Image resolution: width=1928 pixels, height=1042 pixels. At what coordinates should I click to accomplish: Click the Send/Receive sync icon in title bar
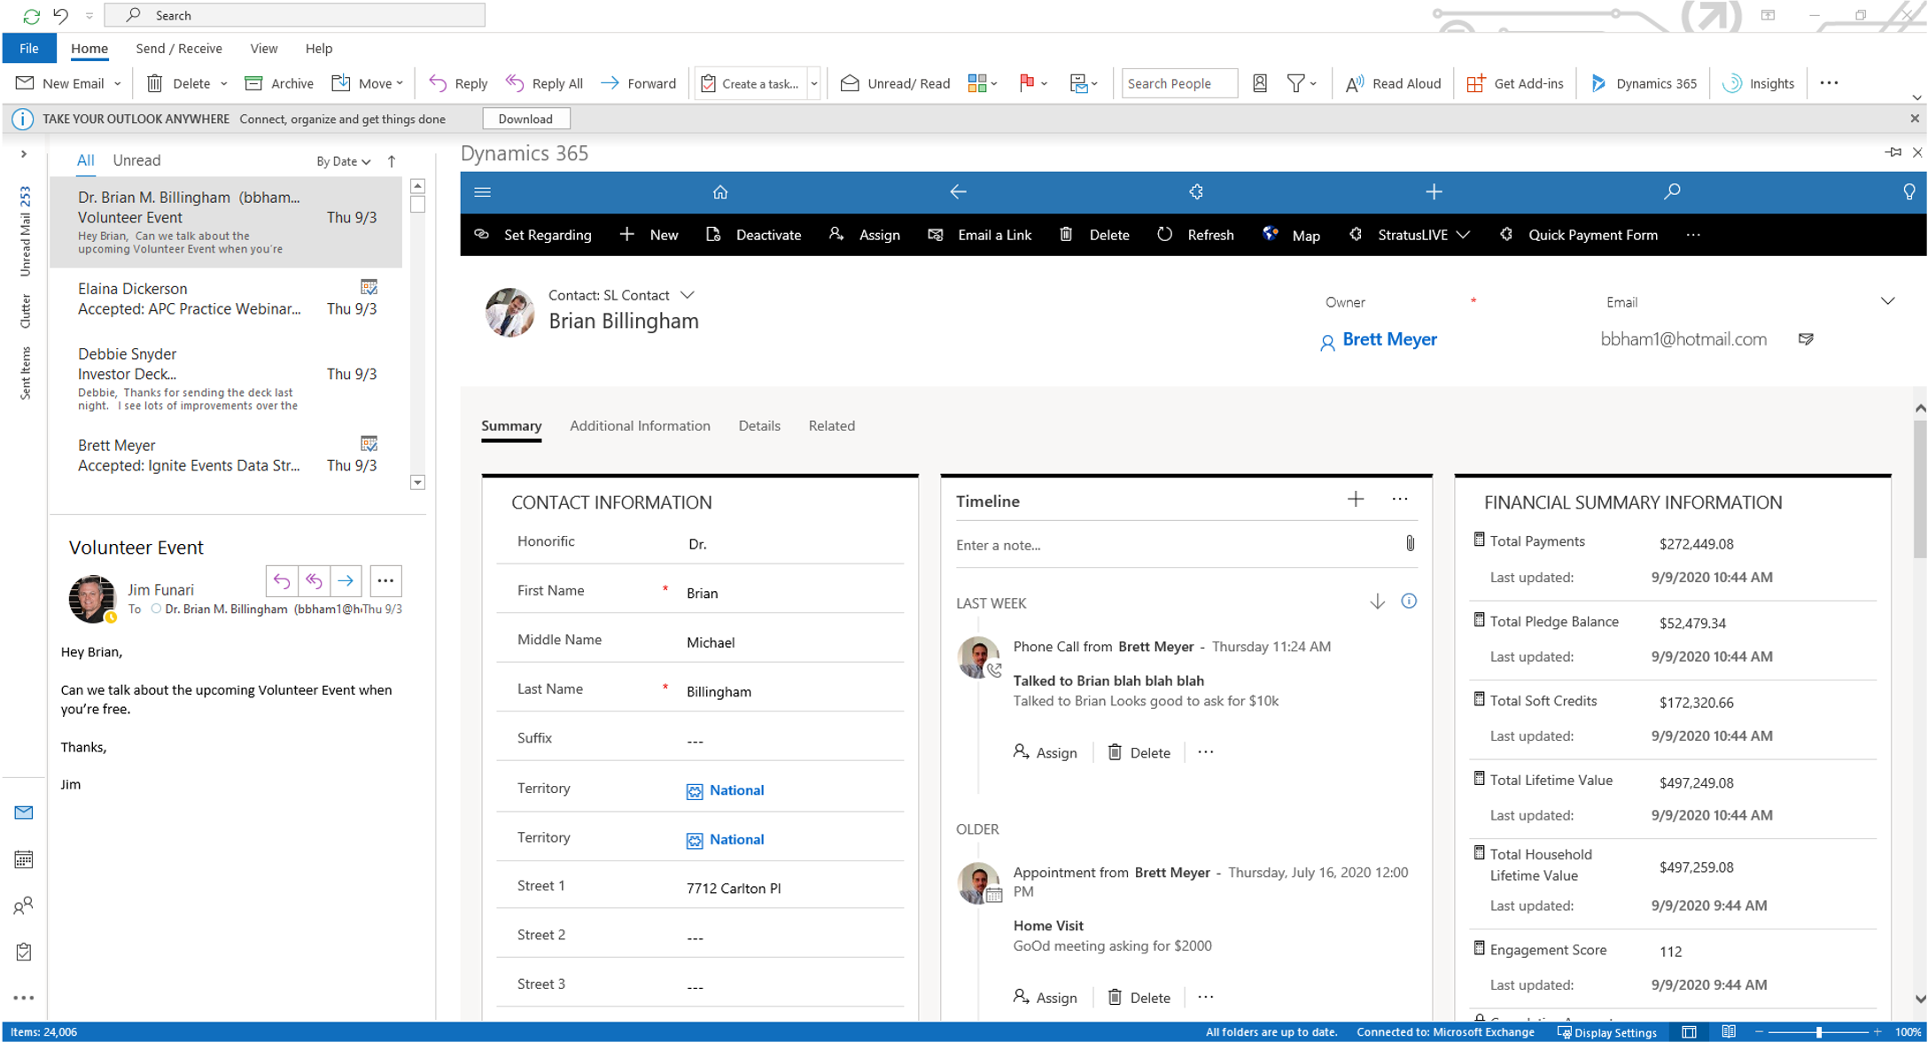(x=31, y=15)
